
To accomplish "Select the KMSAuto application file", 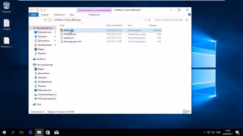I will coord(110,30).
